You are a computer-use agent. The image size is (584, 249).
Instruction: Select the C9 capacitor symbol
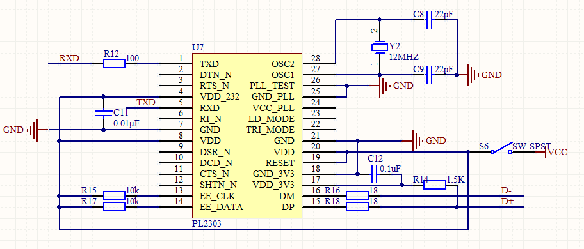click(429, 75)
